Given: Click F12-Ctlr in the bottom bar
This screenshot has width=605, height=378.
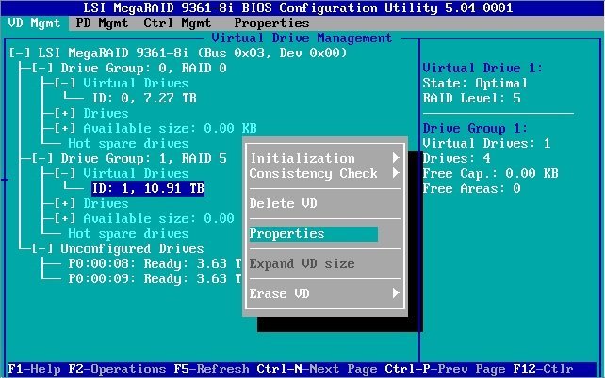Looking at the screenshot, I should [x=543, y=370].
